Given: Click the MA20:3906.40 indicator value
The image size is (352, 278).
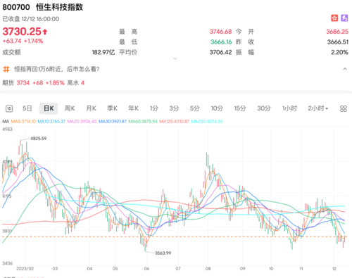Looking at the screenshot, I should (82, 122).
